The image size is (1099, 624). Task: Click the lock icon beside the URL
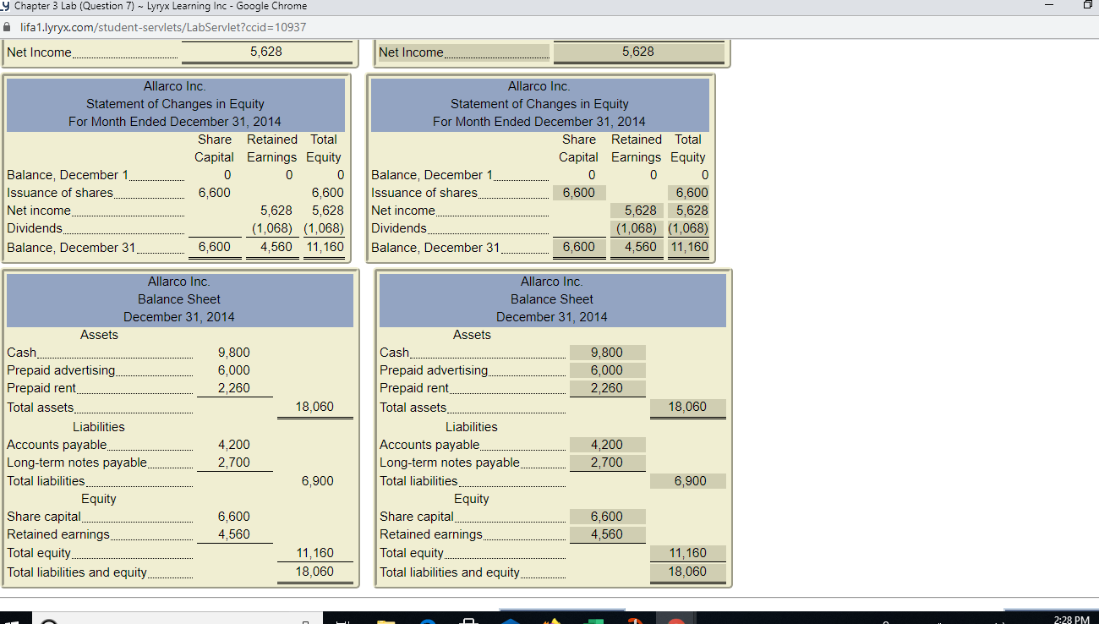[x=8, y=27]
